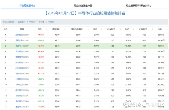The image size is (169, 110).
Task: Select 便宜指数 value 45.89
Action: (57, 35)
